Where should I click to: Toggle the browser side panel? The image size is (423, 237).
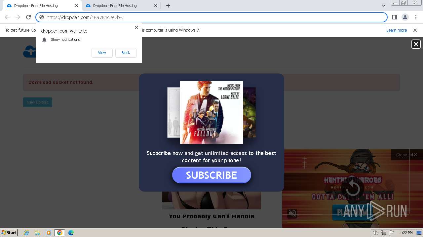tap(394, 17)
